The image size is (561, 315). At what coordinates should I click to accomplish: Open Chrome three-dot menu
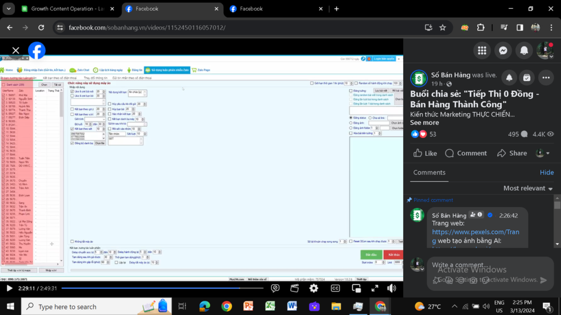coord(551,27)
